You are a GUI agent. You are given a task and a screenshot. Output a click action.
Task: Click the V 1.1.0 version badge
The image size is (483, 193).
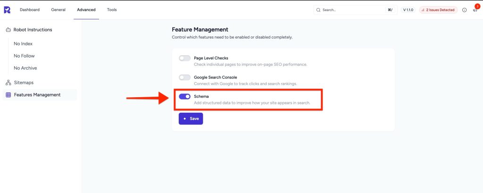(x=408, y=10)
